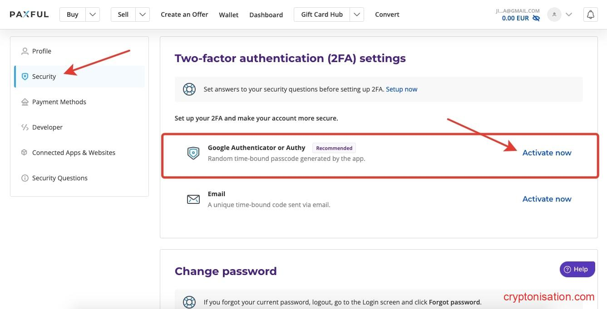The image size is (607, 309).
Task: Click the Setup now link
Action: [x=401, y=89]
